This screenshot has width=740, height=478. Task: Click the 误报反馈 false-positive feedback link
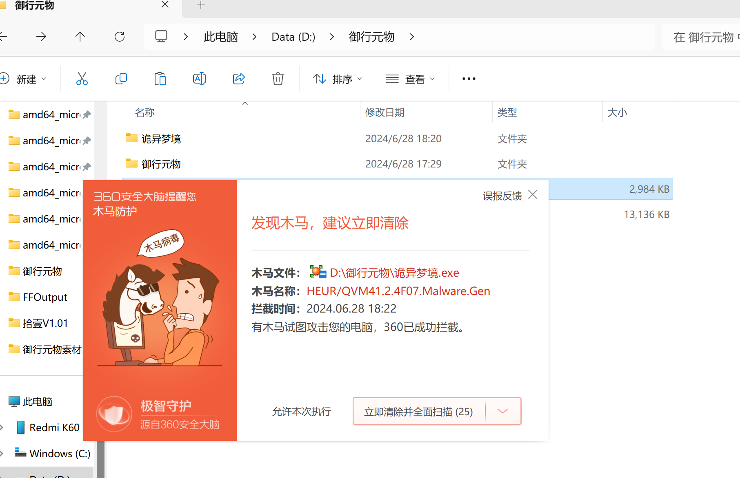coord(502,196)
